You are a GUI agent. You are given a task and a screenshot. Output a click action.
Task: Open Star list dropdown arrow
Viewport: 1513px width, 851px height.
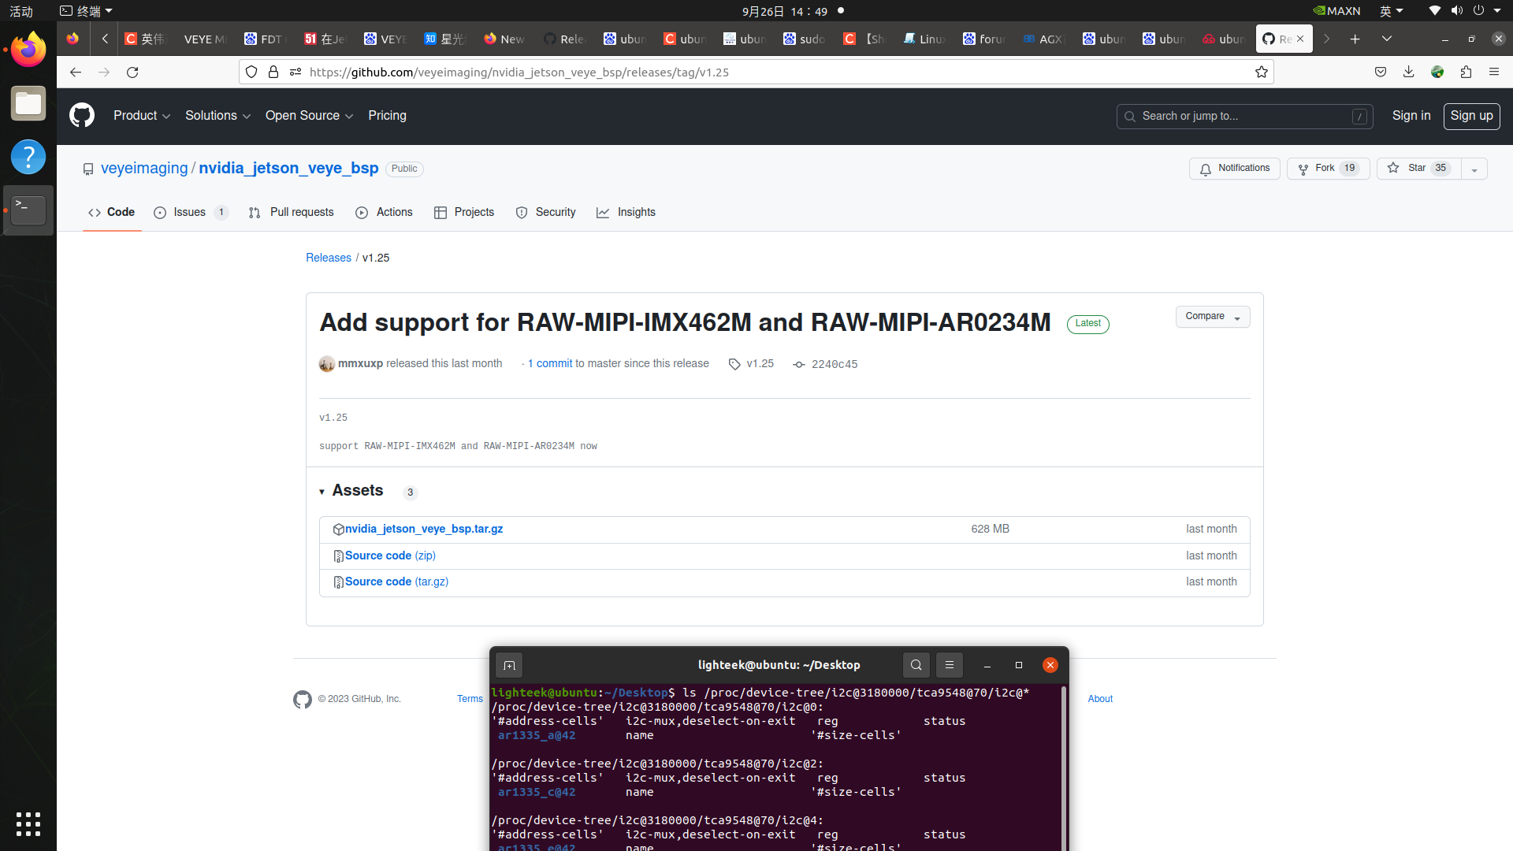(x=1474, y=169)
